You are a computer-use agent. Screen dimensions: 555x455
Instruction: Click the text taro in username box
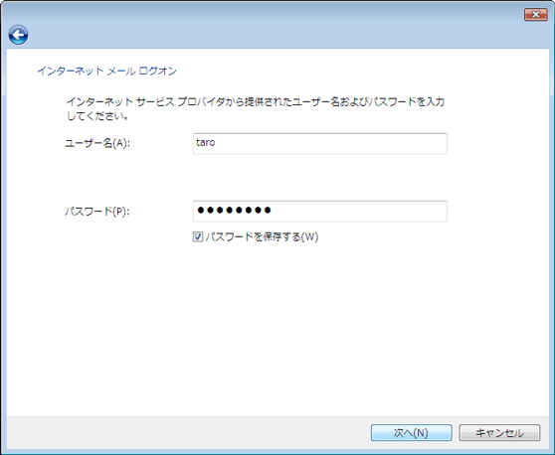[206, 142]
